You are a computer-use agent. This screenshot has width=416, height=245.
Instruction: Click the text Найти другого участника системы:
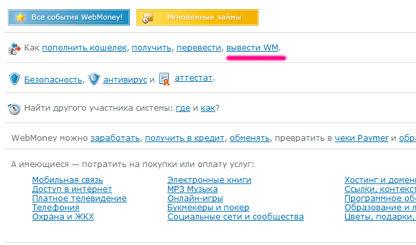point(98,108)
